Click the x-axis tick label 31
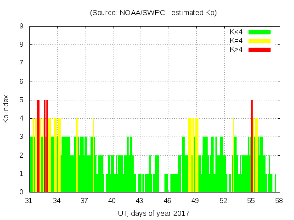The image size is (294, 220). click(29, 200)
